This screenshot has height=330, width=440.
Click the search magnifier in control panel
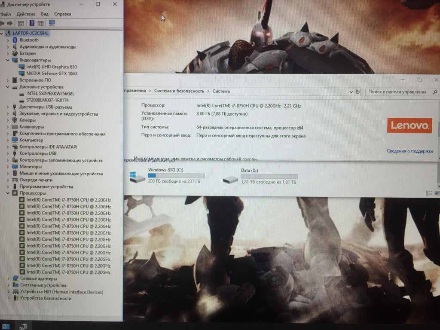click(x=435, y=92)
